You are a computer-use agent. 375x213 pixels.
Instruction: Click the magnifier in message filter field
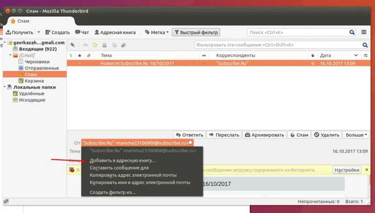(x=365, y=45)
